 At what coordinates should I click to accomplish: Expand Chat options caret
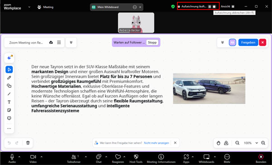point(106,157)
